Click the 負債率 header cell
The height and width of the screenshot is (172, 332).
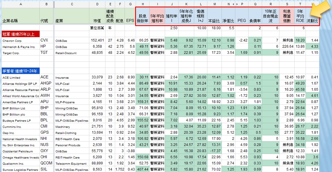255,16
